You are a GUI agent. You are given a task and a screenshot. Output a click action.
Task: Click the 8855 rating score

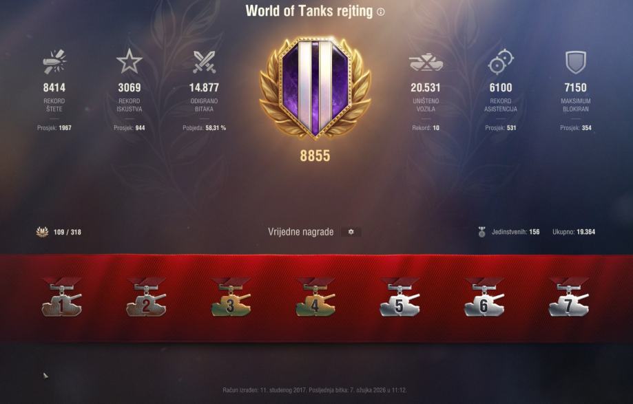coord(315,156)
